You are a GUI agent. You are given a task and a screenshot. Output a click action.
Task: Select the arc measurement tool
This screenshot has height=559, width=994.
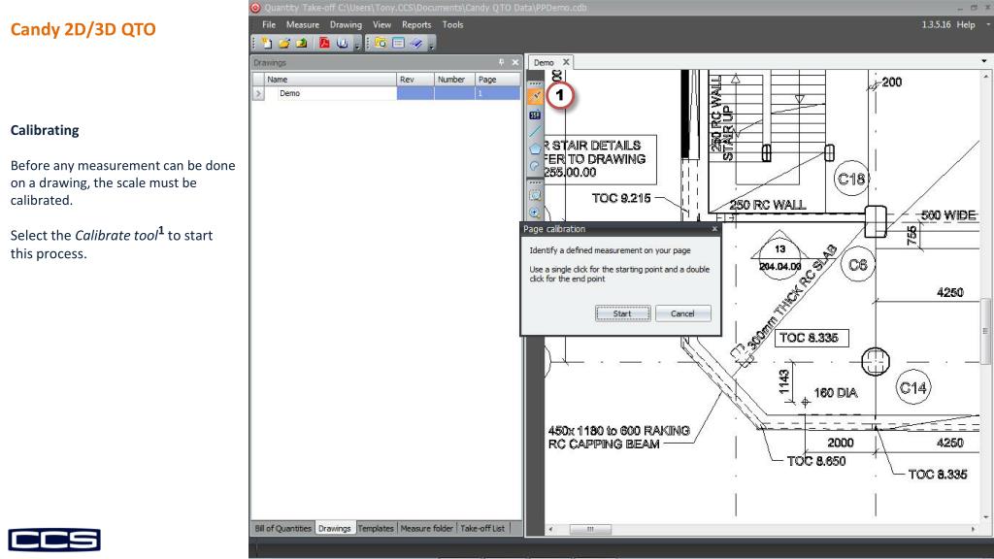pyautogui.click(x=535, y=165)
